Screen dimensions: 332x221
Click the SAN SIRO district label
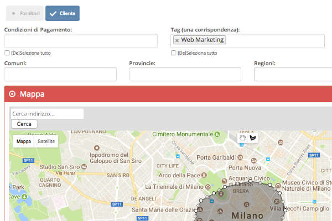(x=118, y=175)
